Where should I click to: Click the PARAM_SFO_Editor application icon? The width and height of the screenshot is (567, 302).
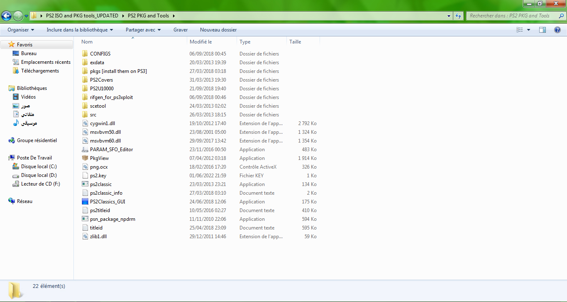click(85, 150)
